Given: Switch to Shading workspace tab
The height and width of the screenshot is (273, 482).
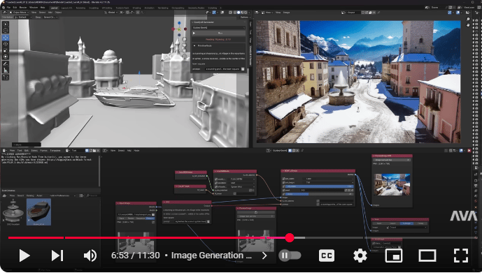Looking at the screenshot, I should pos(137,8).
